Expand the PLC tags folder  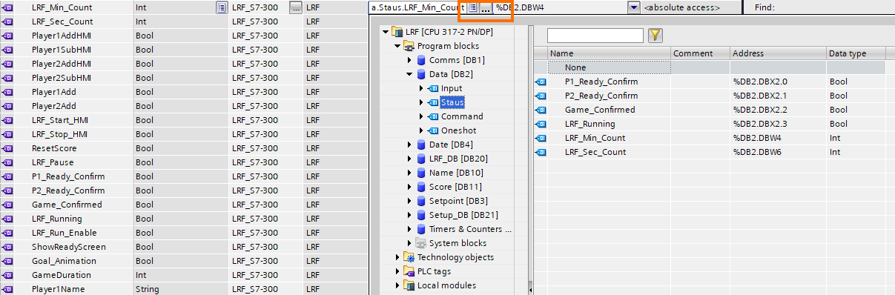coord(397,271)
